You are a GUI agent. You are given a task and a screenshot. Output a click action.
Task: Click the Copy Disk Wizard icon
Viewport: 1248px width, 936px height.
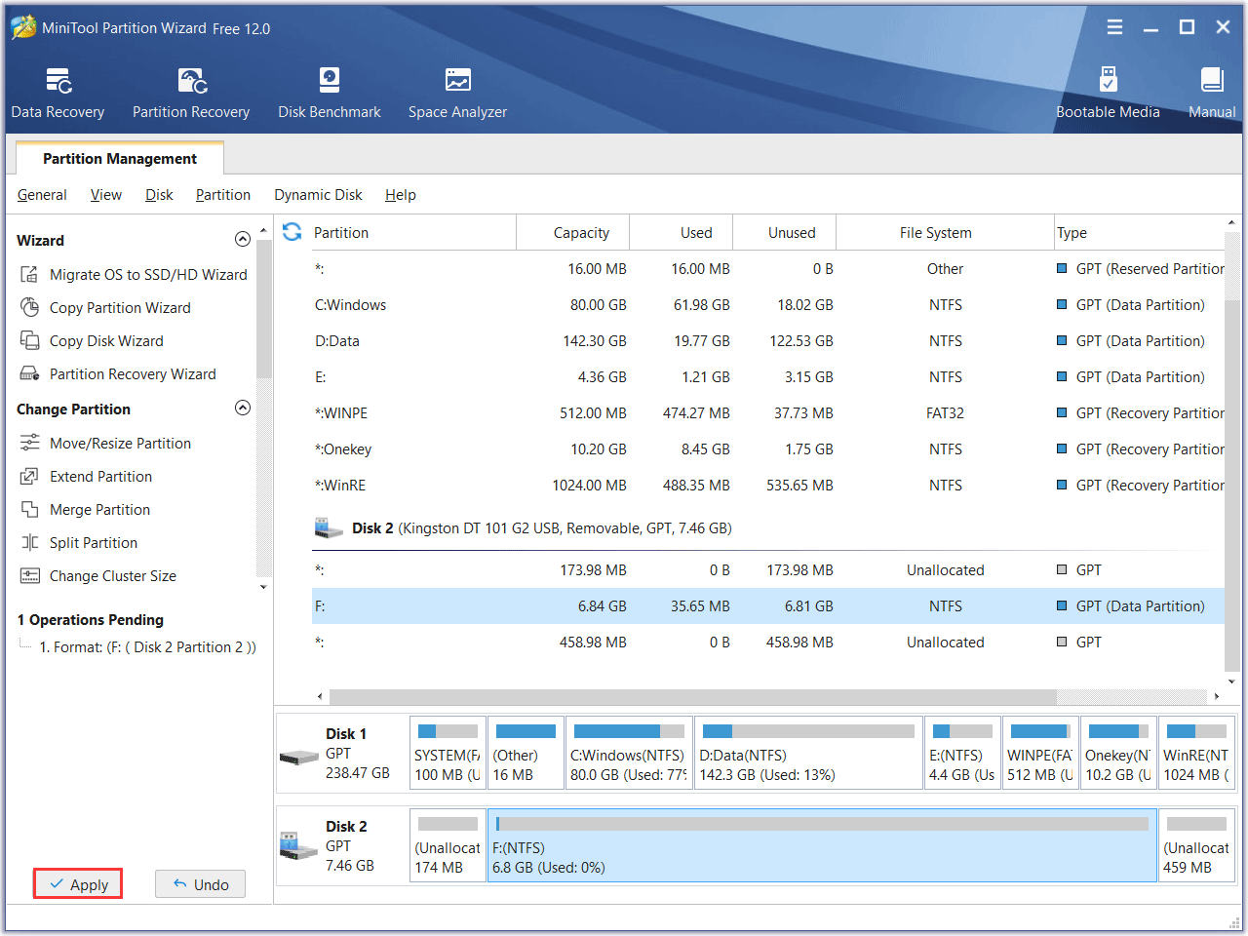coord(29,341)
